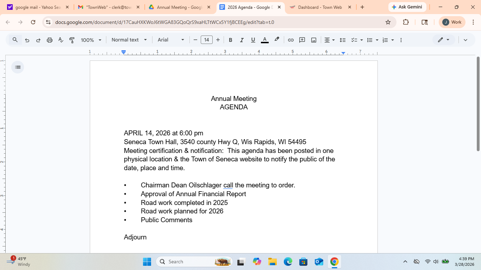The height and width of the screenshot is (270, 481).
Task: Open Chrome's three-dot menu
Action: point(473,22)
